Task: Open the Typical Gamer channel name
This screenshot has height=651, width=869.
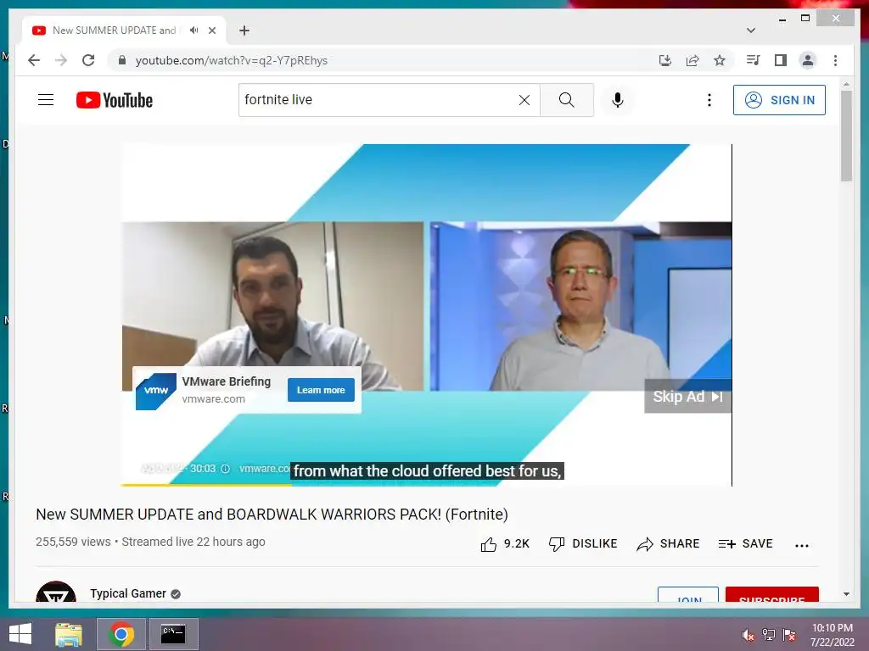Action: 128,593
